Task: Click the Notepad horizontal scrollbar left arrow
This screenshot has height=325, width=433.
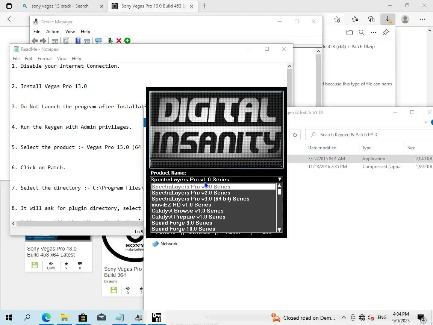Action: 13,223
